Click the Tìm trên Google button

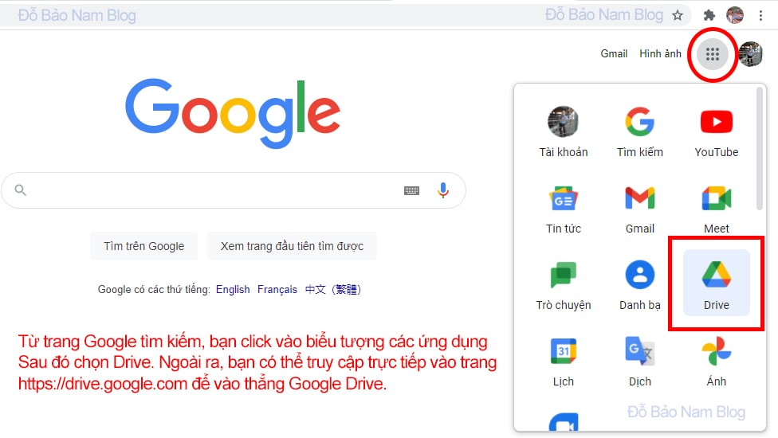144,246
